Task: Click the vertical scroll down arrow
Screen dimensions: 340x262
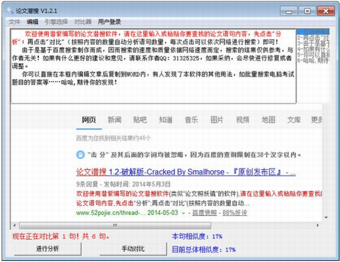Action: [x=326, y=218]
